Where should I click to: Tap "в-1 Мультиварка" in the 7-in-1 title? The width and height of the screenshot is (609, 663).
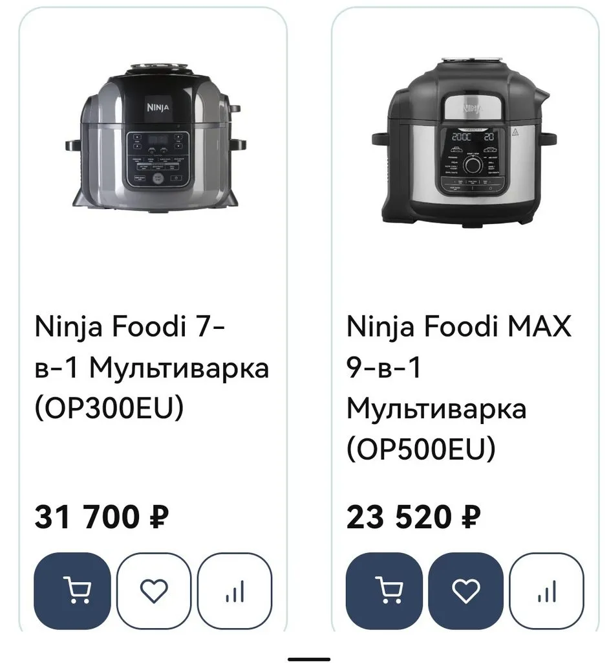coord(151,368)
